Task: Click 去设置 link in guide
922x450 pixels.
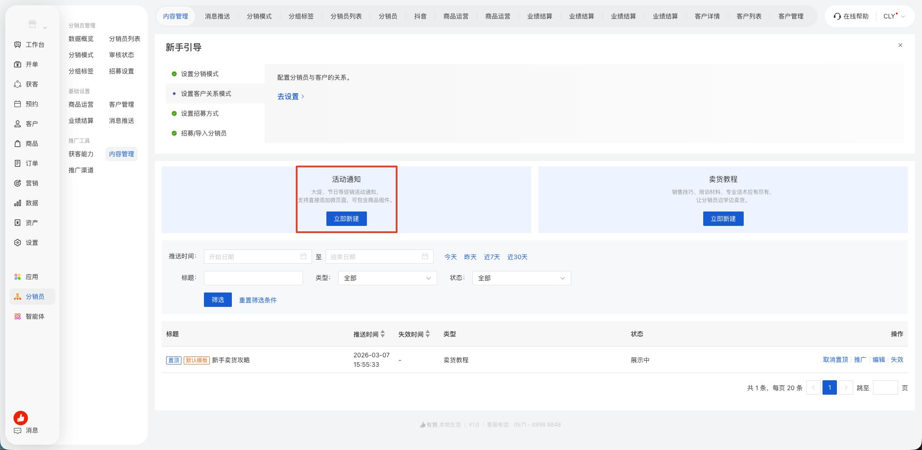Action: (x=291, y=96)
